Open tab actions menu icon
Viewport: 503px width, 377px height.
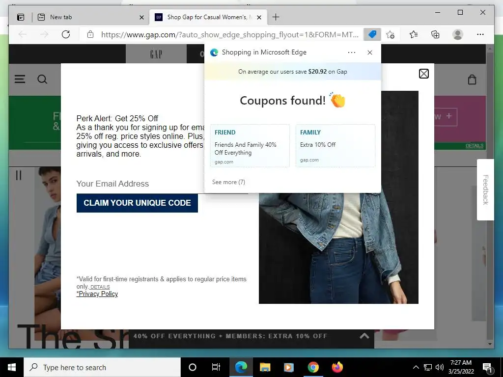pos(21,17)
